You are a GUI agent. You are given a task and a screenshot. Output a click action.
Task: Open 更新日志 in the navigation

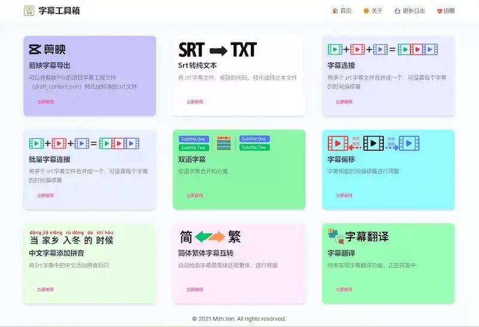point(414,11)
